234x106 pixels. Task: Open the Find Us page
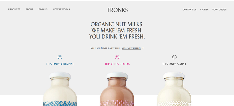(43, 9)
